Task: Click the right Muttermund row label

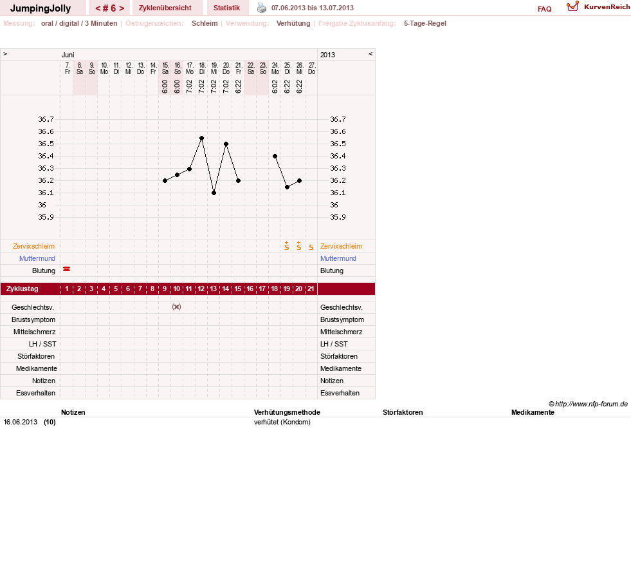Action: coord(338,258)
